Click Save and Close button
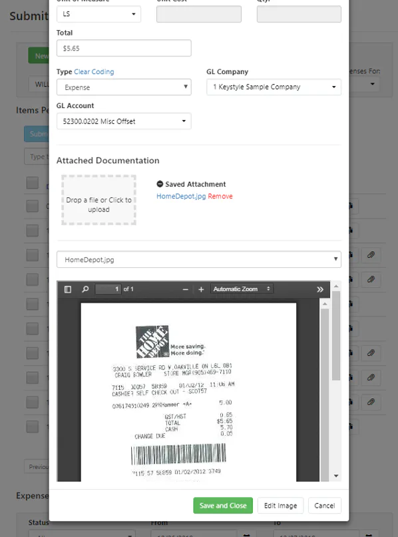The image size is (398, 537). (223, 506)
